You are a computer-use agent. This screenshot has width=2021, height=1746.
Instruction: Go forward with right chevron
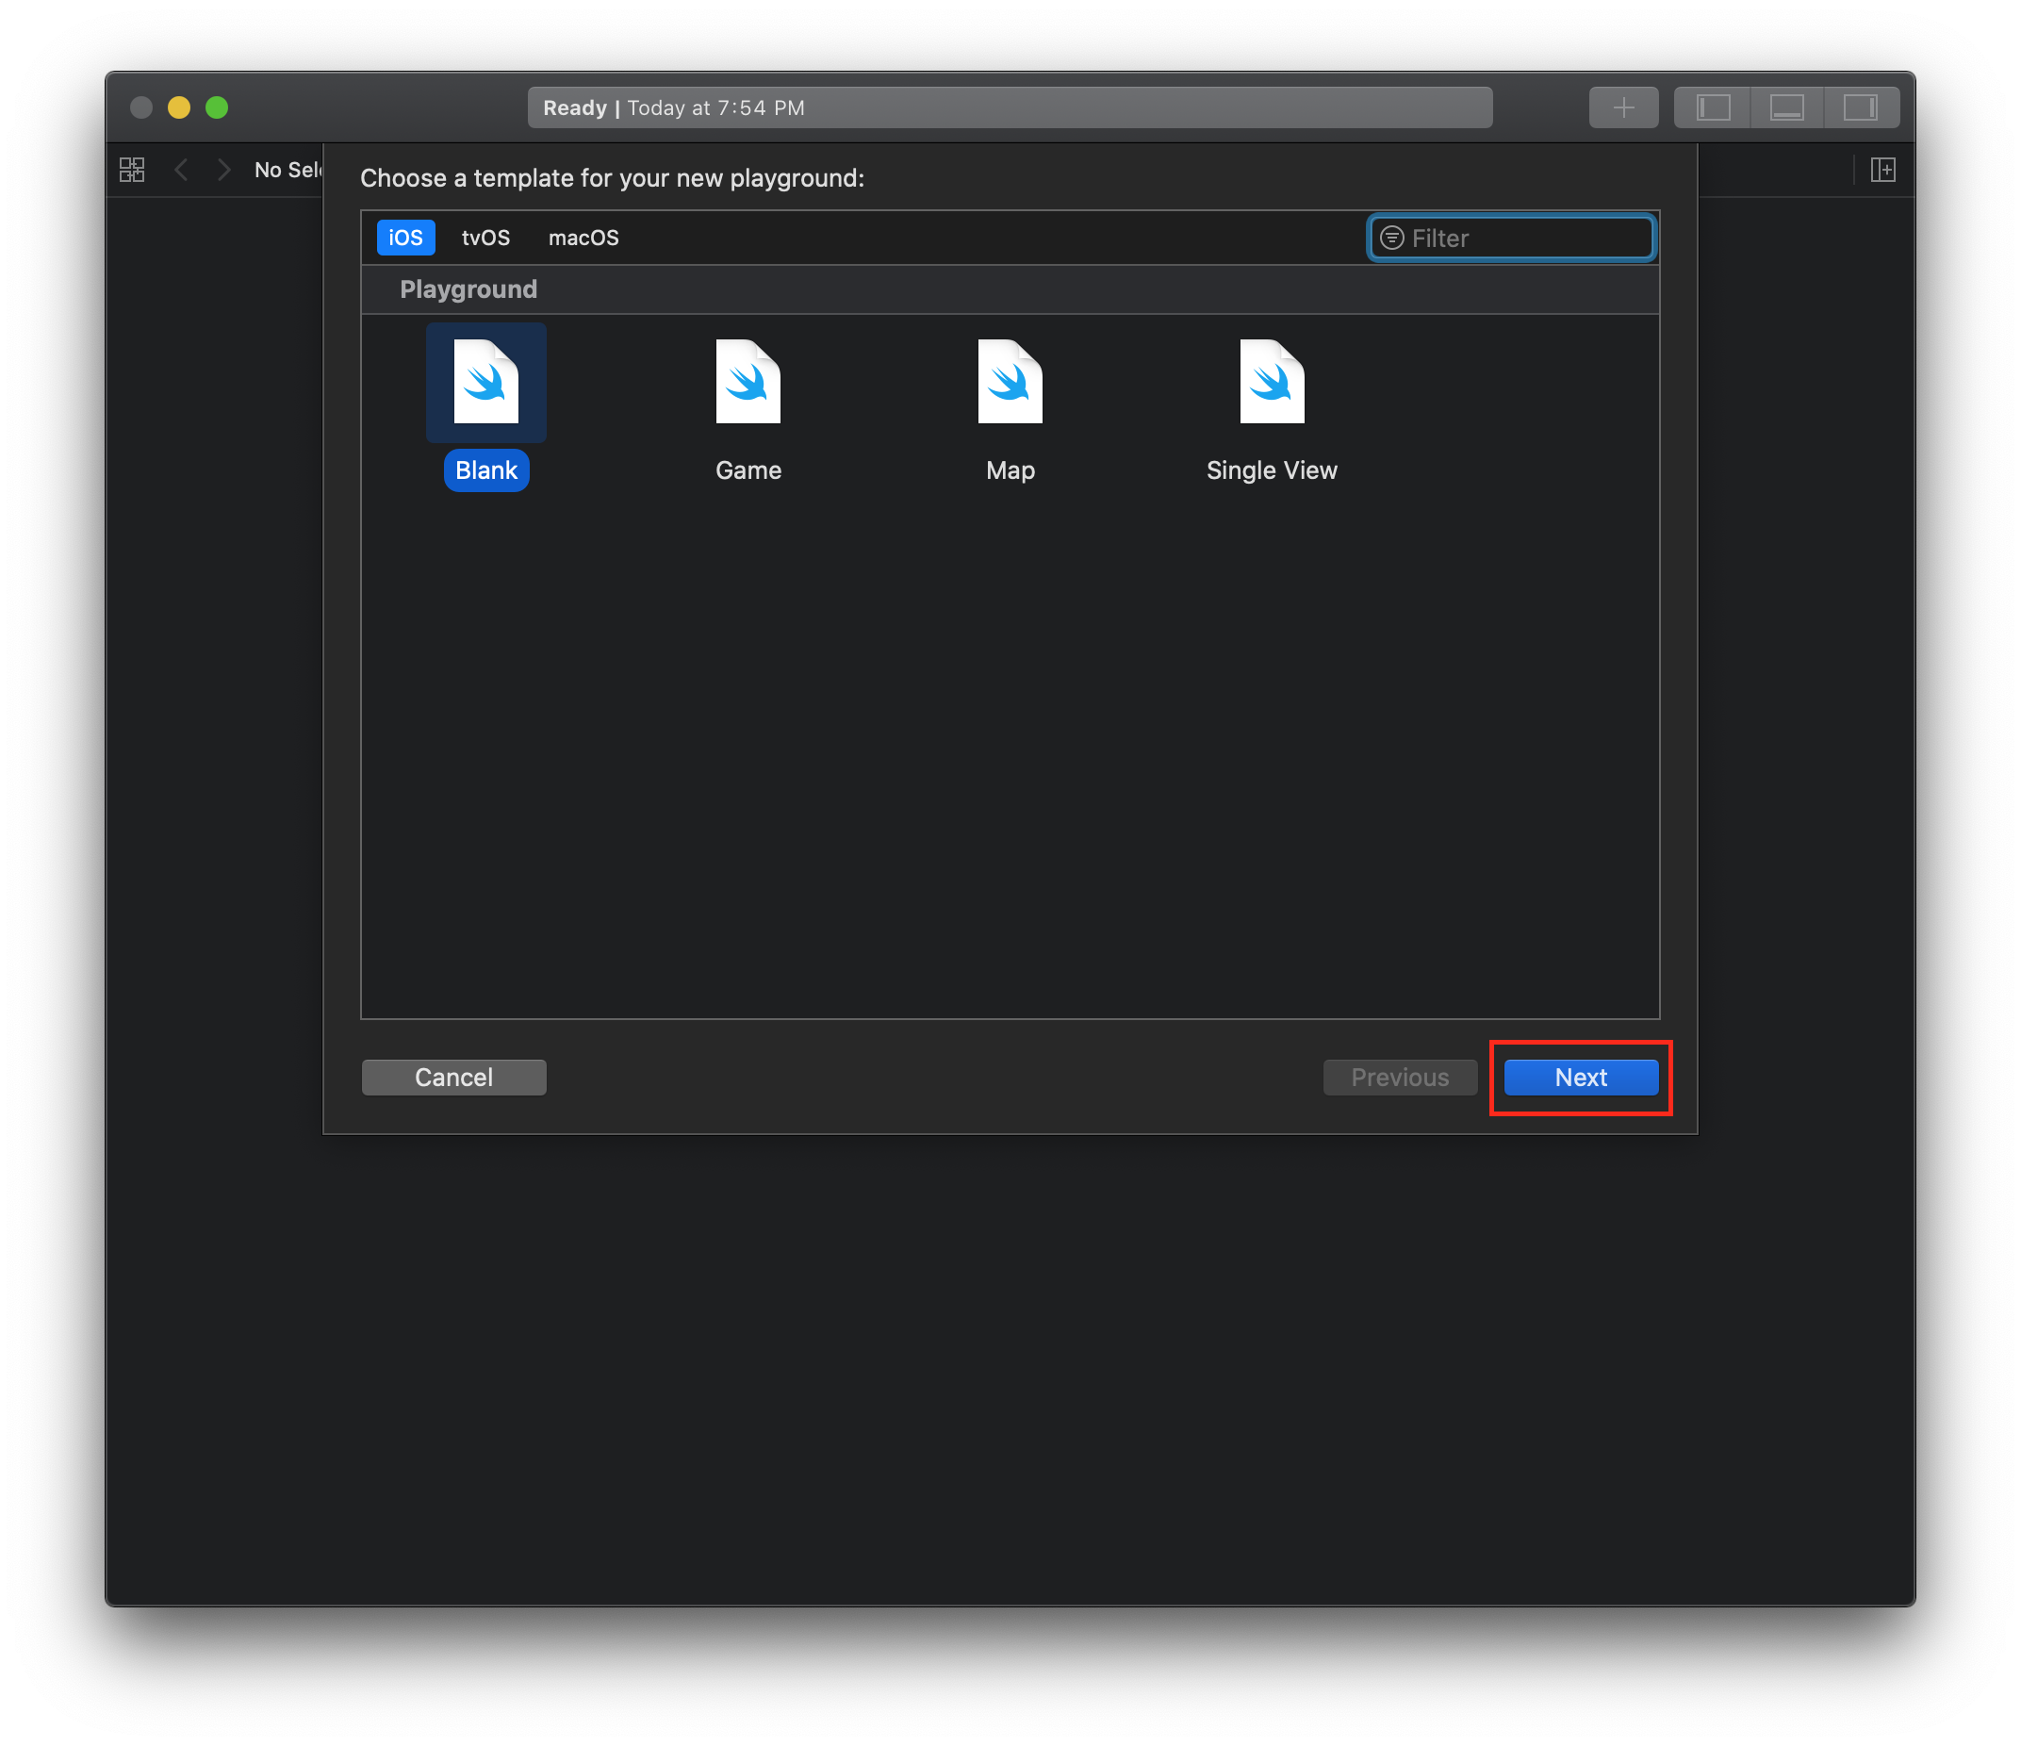[x=224, y=170]
